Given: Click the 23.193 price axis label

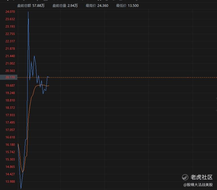Looking at the screenshot, I should [x=10, y=26].
